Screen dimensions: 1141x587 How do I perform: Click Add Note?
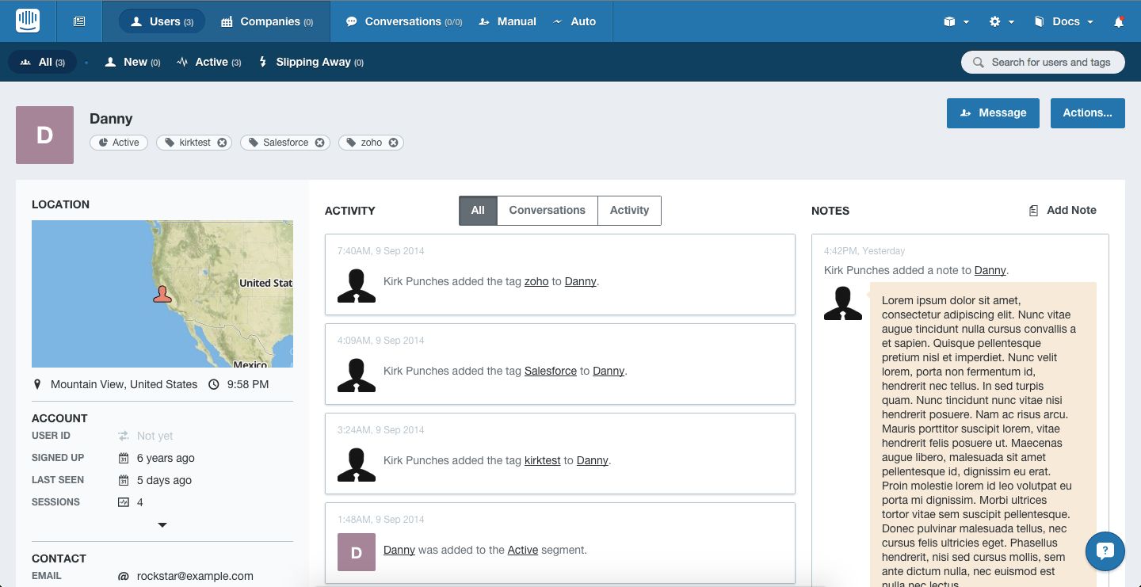click(1063, 211)
